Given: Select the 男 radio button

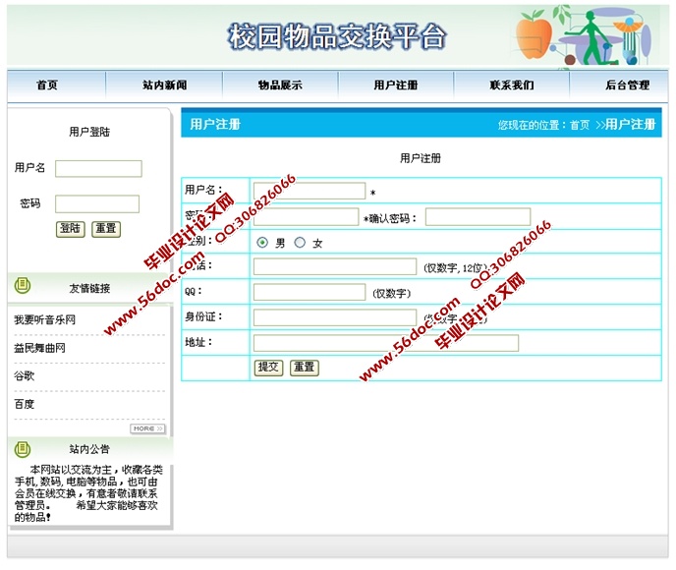Looking at the screenshot, I should 262,243.
